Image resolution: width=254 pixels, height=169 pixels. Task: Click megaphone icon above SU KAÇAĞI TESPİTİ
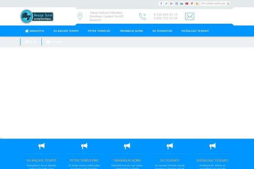click(41, 146)
